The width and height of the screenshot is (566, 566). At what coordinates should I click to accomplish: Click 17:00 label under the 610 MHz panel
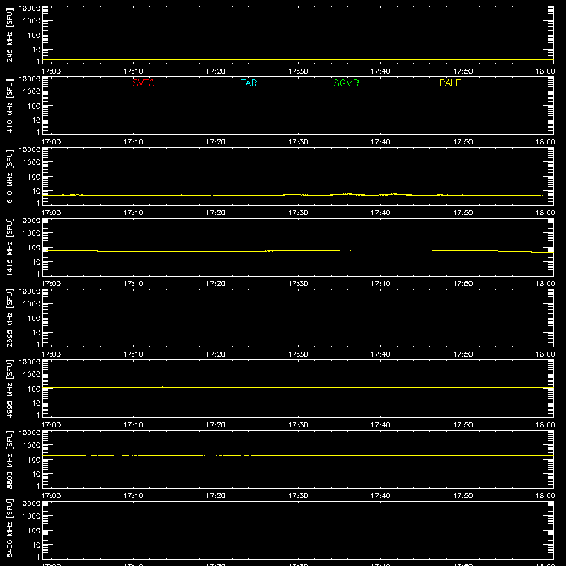[x=51, y=213]
